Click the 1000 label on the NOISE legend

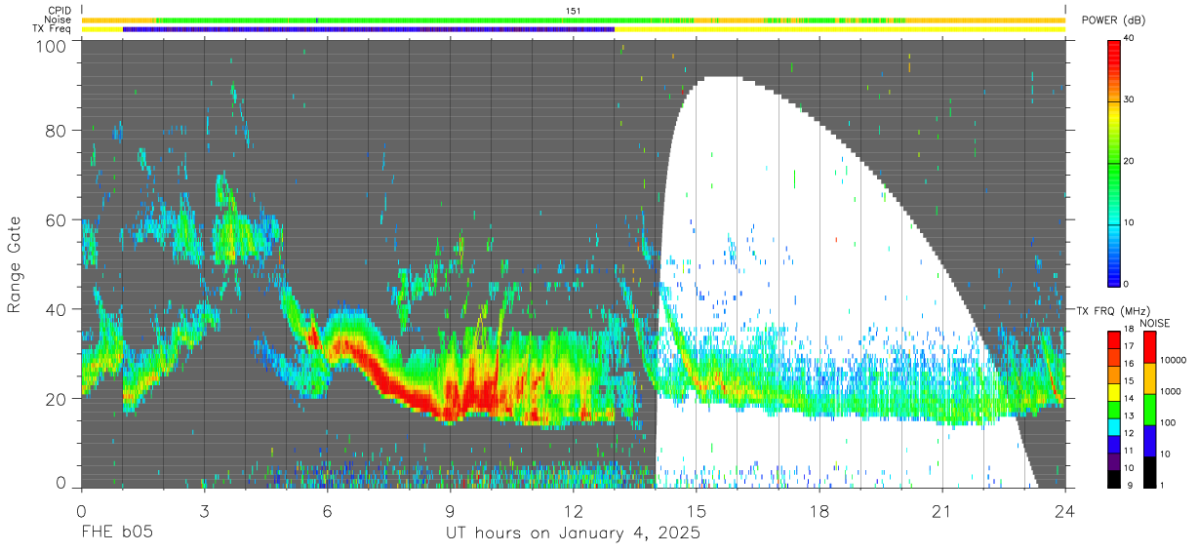coord(1170,391)
